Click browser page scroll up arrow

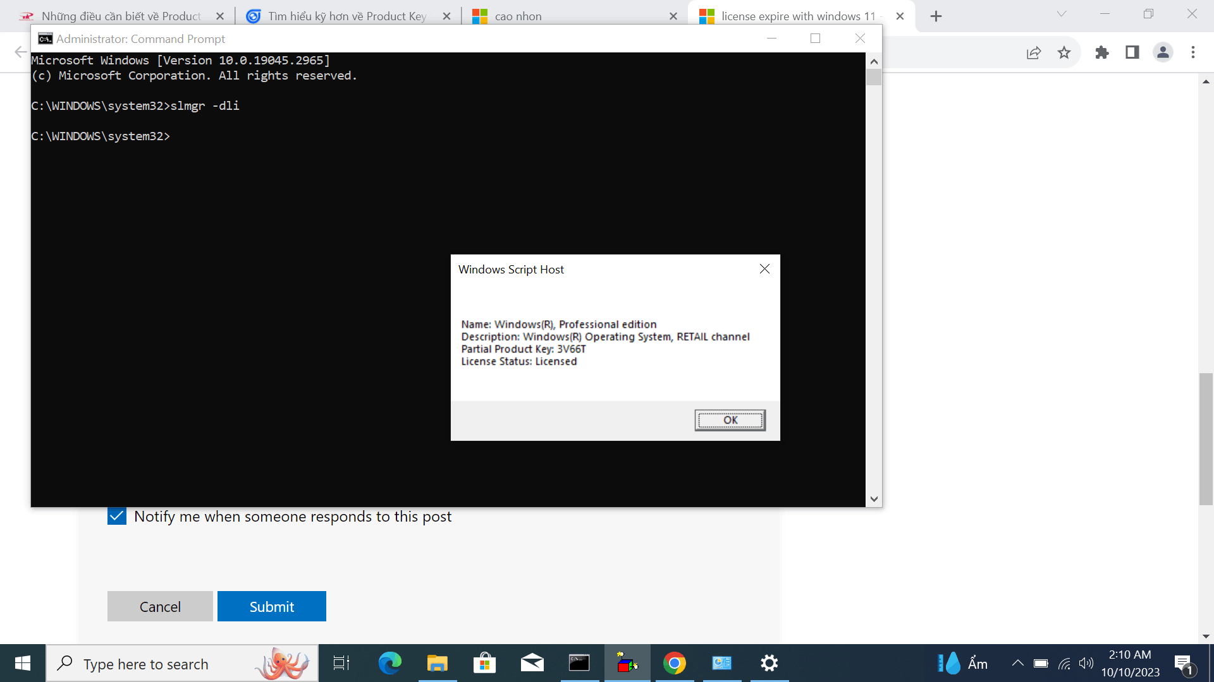[x=1206, y=81]
